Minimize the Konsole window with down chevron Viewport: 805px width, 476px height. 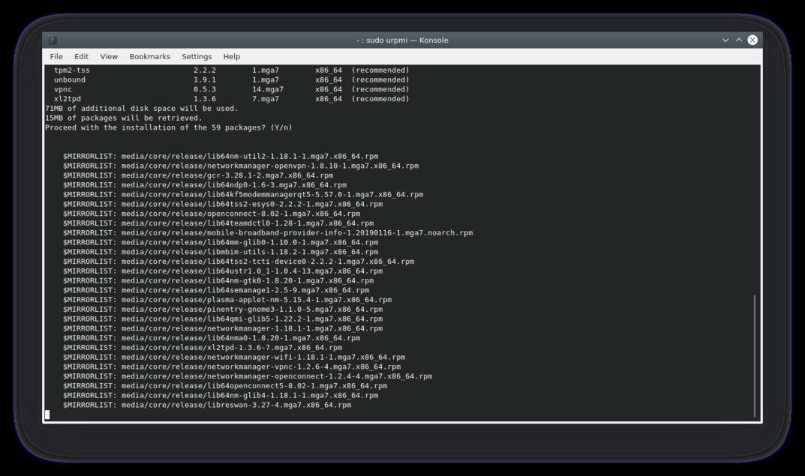(x=725, y=40)
